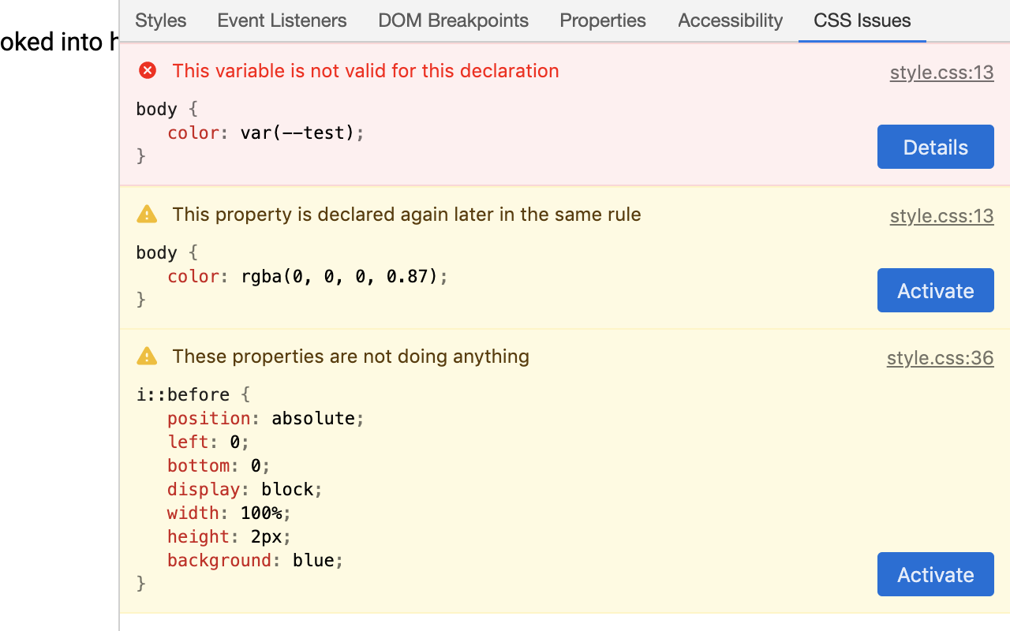This screenshot has height=631, width=1010.
Task: Open the Styles tab
Action: [x=161, y=21]
